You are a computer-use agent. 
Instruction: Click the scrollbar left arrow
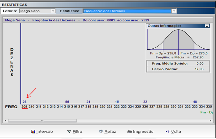point(5,121)
